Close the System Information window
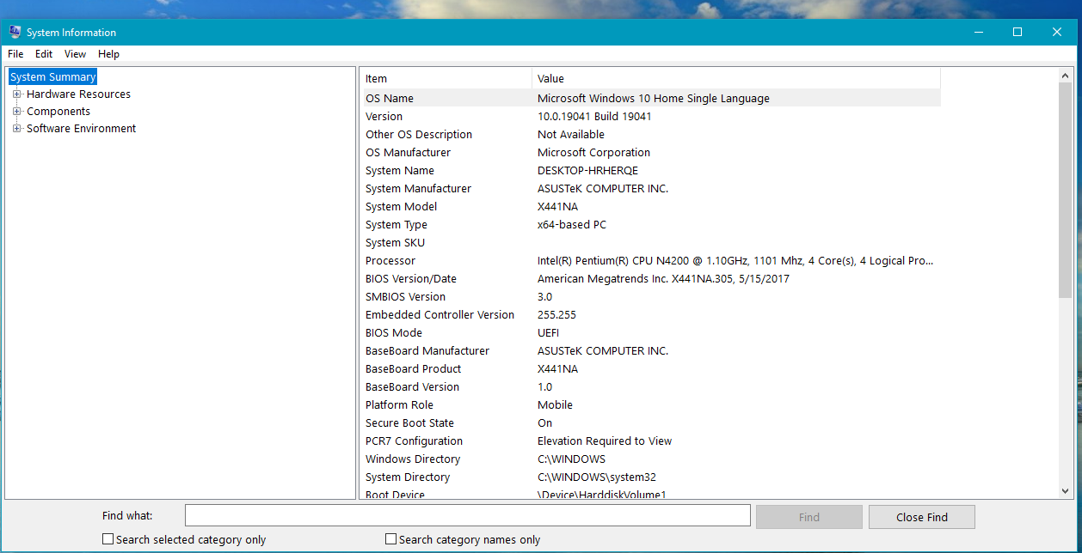The height and width of the screenshot is (553, 1082). coord(1057,32)
